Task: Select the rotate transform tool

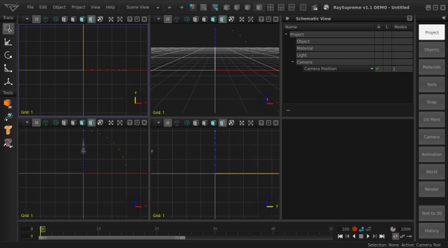Action: coord(8,55)
